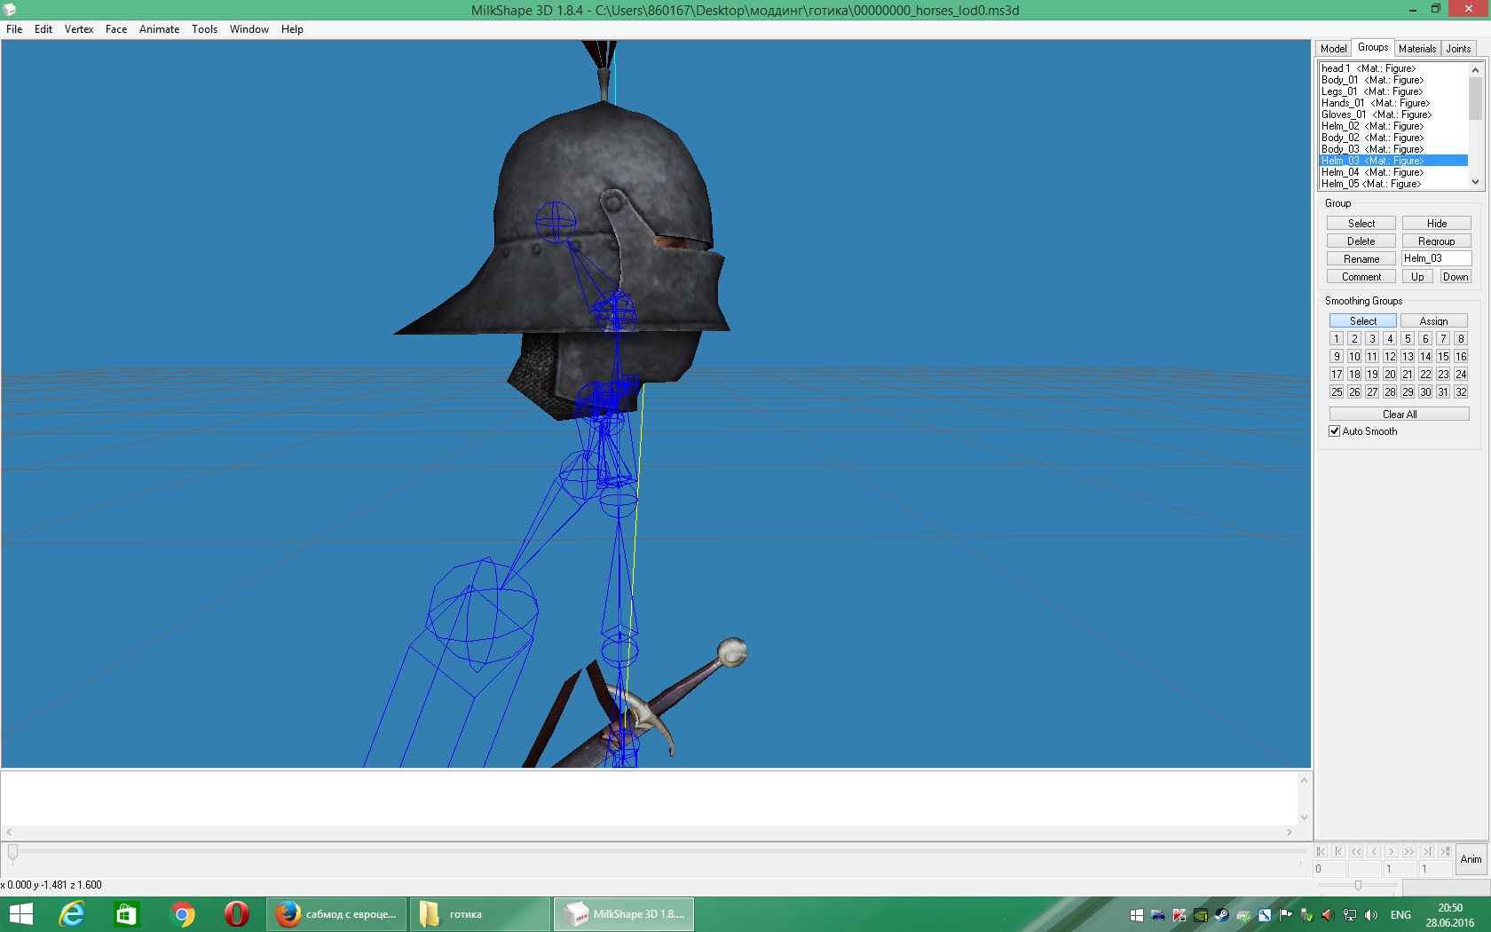Toggle smoothing group 25

pyautogui.click(x=1337, y=392)
